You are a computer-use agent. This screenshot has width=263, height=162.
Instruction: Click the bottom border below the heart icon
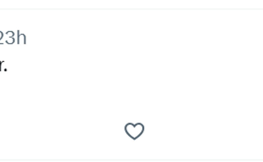point(134,159)
